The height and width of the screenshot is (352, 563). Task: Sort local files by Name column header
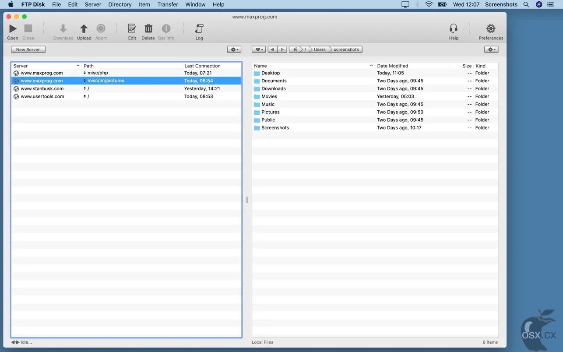pyautogui.click(x=313, y=66)
